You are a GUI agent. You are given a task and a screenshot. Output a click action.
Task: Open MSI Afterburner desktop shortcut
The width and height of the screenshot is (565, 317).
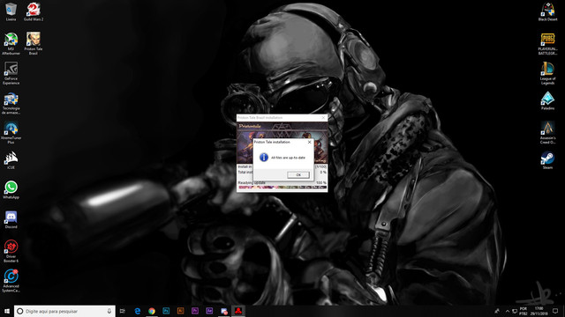coord(11,43)
